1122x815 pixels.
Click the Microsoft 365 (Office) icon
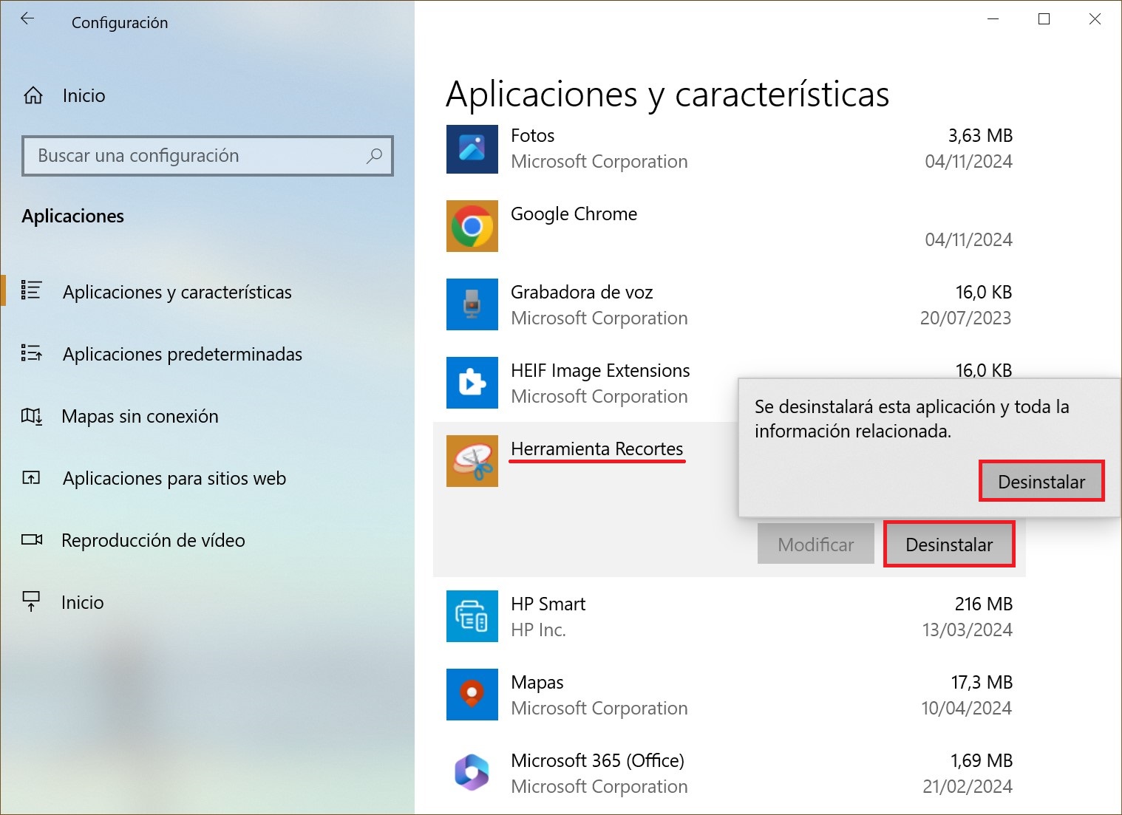pos(472,773)
